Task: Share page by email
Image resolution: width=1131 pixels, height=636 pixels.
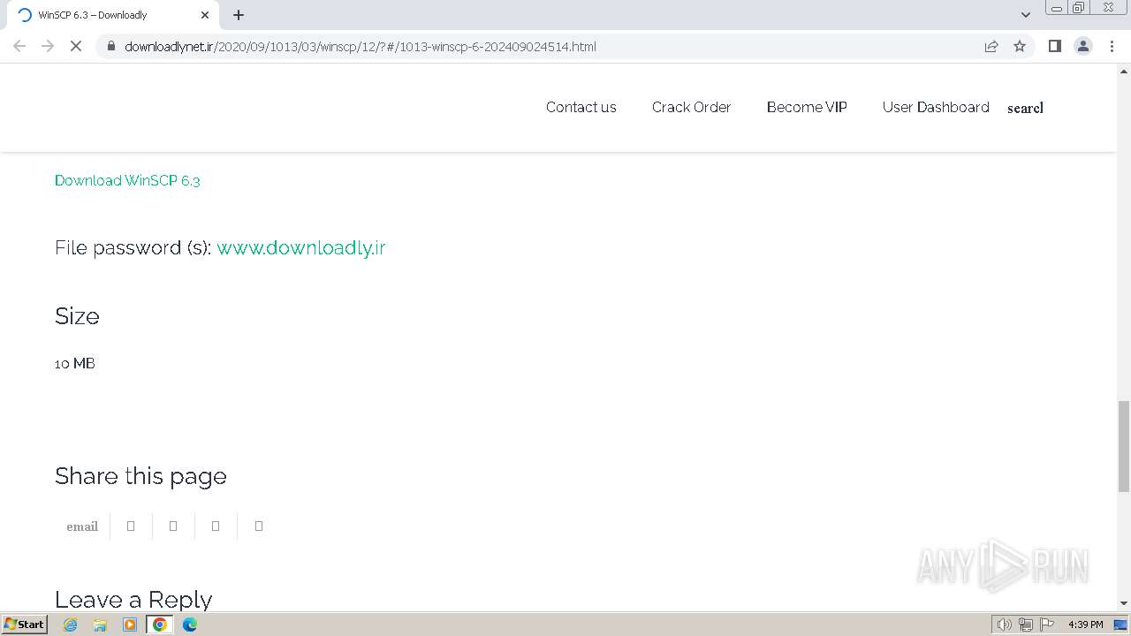Action: point(82,526)
